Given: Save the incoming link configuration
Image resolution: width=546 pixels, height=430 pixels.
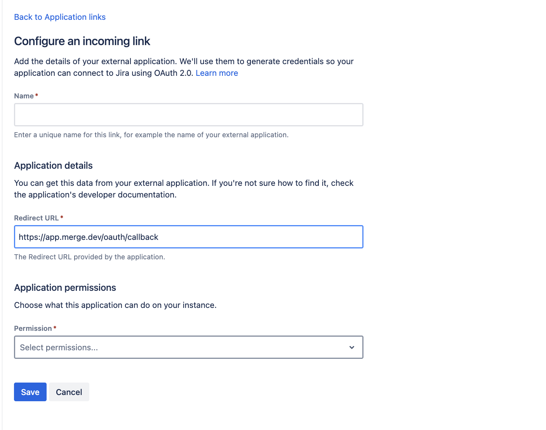Looking at the screenshot, I should coord(30,392).
